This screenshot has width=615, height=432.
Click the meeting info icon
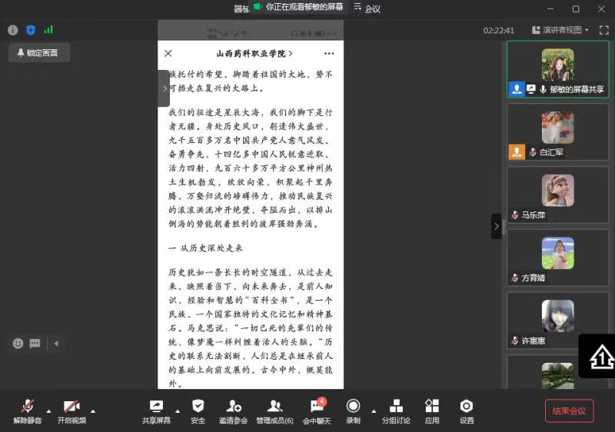[12, 30]
